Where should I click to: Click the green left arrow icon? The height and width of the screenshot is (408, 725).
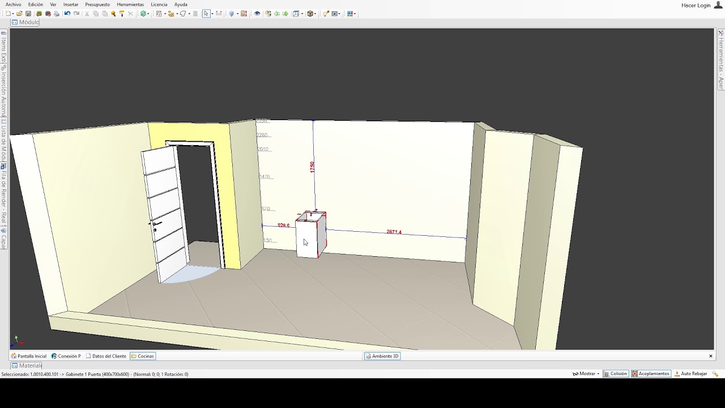[277, 14]
